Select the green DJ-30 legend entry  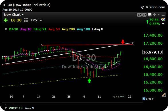click(x=13, y=29)
